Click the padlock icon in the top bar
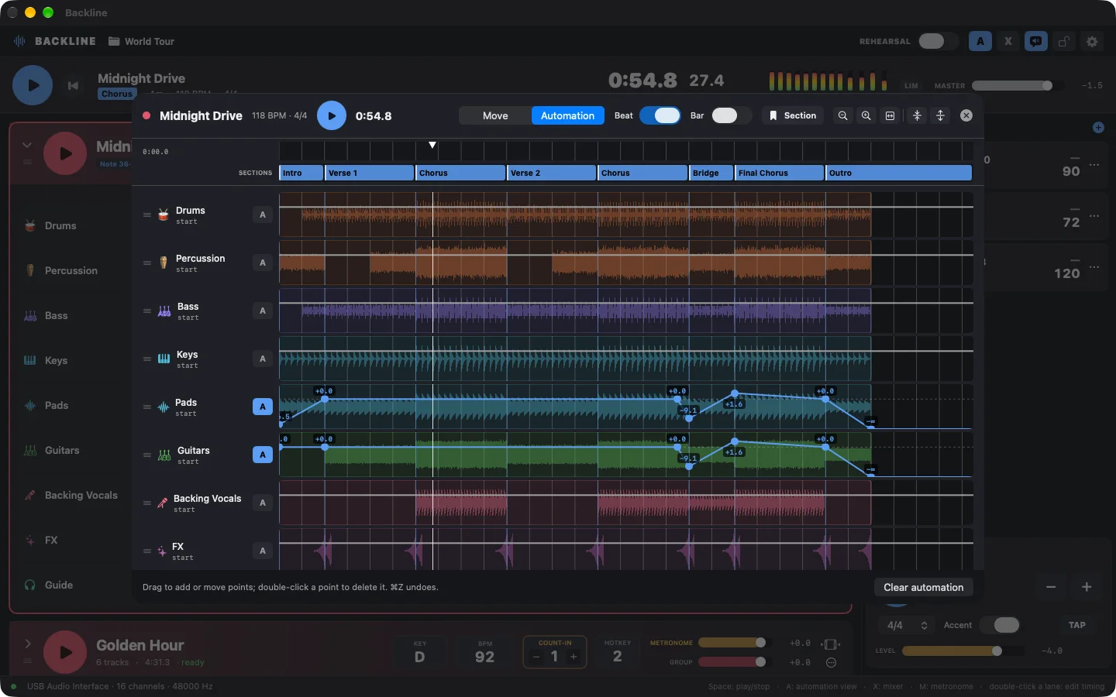The image size is (1116, 697). point(1064,41)
